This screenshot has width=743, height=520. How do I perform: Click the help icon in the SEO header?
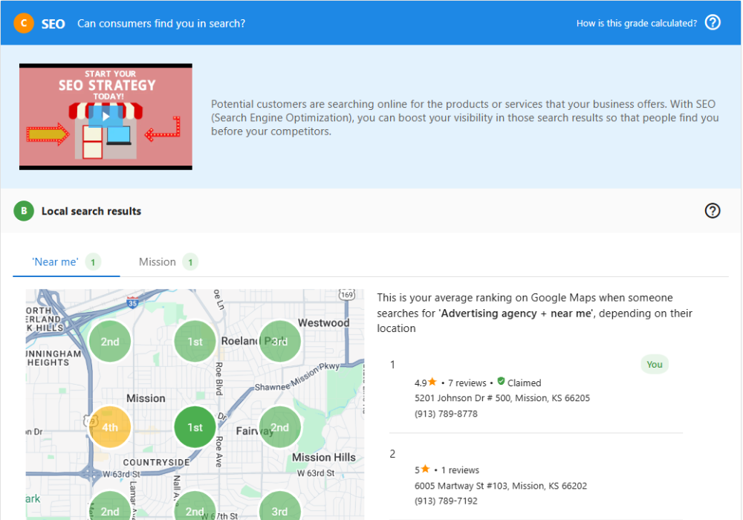click(x=713, y=22)
